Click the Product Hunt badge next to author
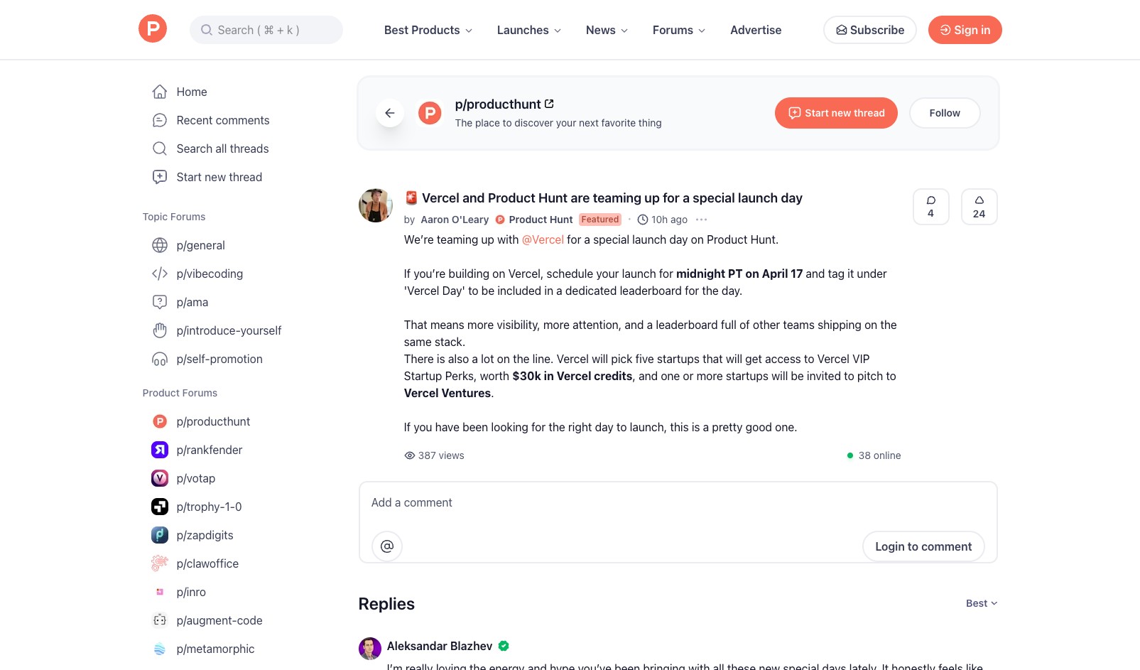 [534, 220]
